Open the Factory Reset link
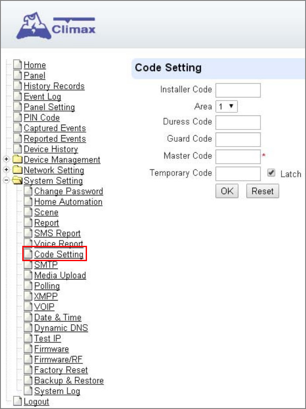Screen dimensions: 306x409 click(61, 370)
